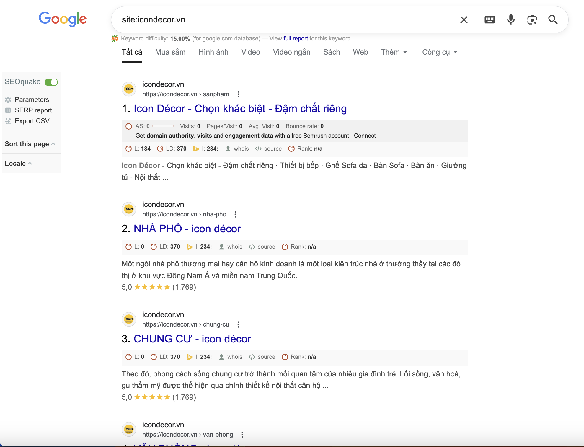Image resolution: width=584 pixels, height=447 pixels.
Task: Switch to Hình ảnh tab
Action: [213, 52]
